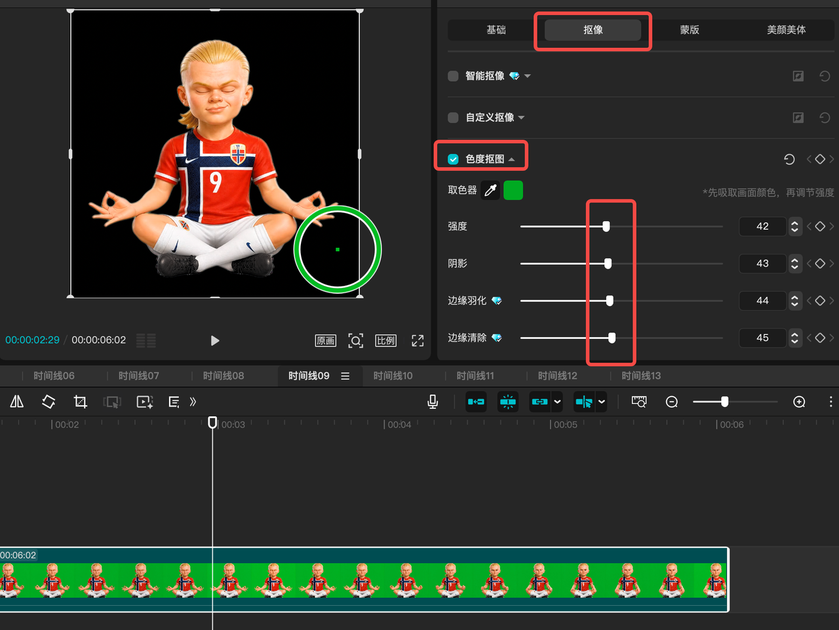Select the crop tool
Image resolution: width=839 pixels, height=630 pixels.
pos(81,402)
